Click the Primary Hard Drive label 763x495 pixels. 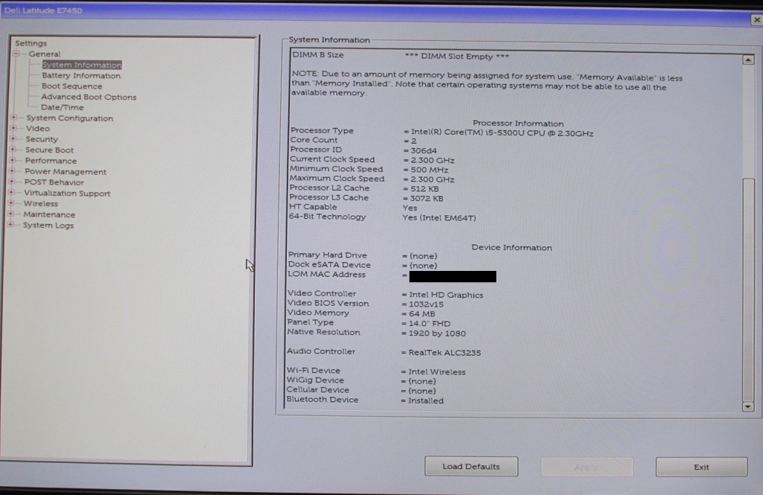[328, 255]
